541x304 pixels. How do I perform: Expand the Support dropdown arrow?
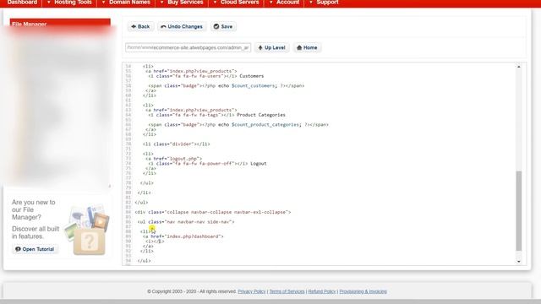(311, 3)
